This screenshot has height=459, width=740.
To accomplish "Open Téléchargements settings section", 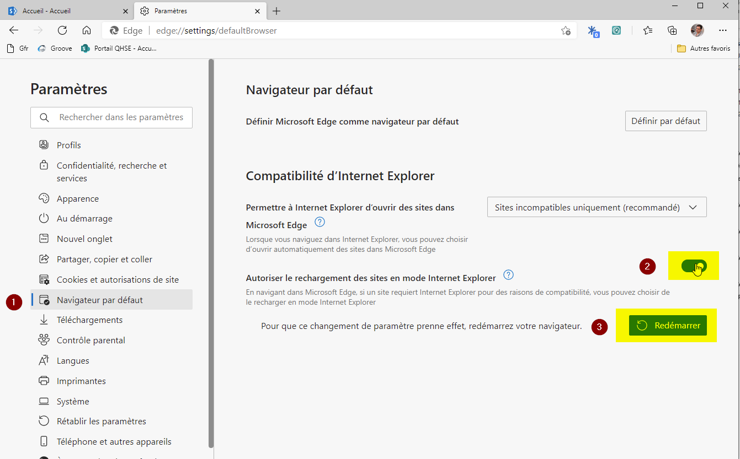I will (111, 320).
